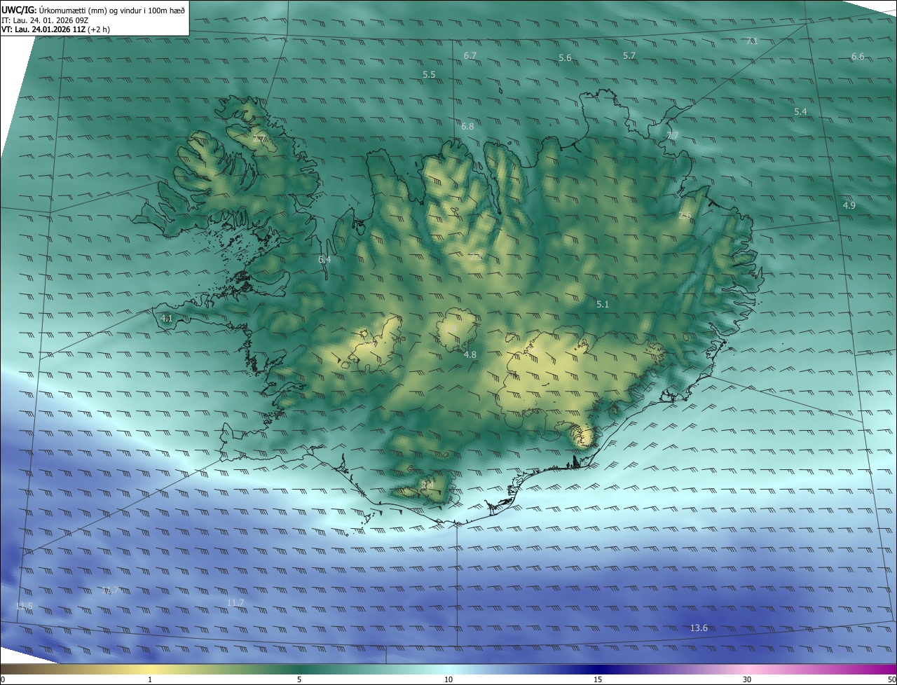Click the 4.9 value label on the map

point(849,206)
